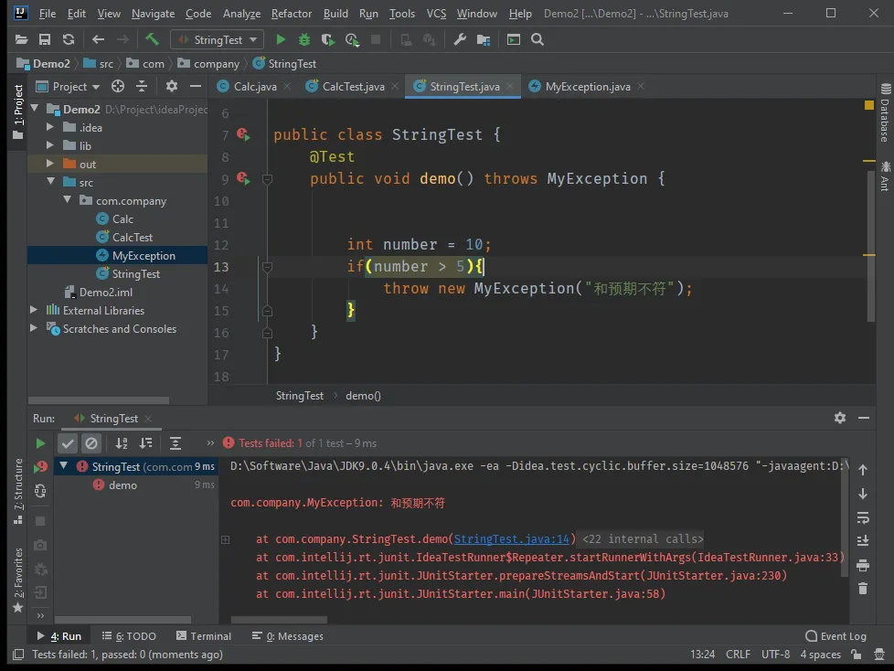The image size is (894, 671).
Task: Open the StringTest.java:14 stack trace link
Action: (512, 539)
